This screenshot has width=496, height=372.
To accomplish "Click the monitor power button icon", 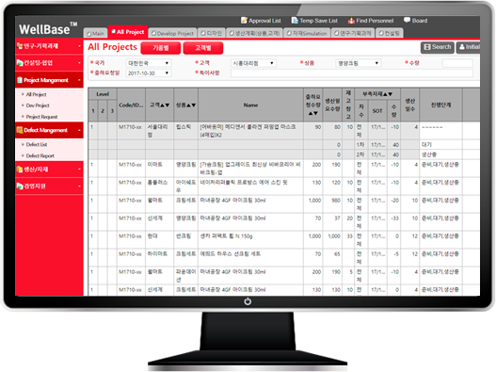I will (248, 301).
